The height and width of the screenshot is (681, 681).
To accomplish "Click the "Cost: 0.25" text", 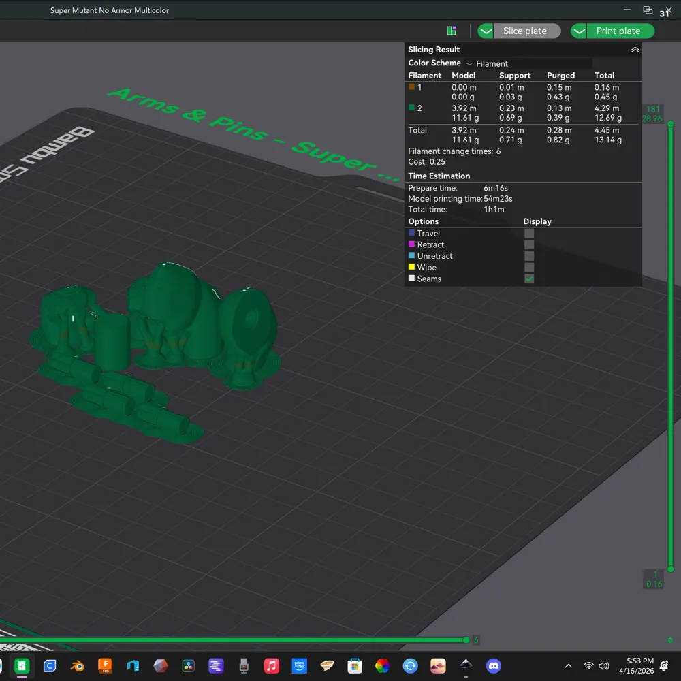I will point(426,161).
